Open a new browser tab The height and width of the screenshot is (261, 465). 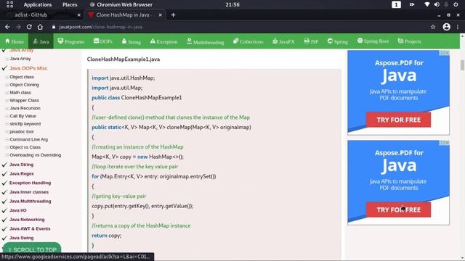tap(173, 14)
